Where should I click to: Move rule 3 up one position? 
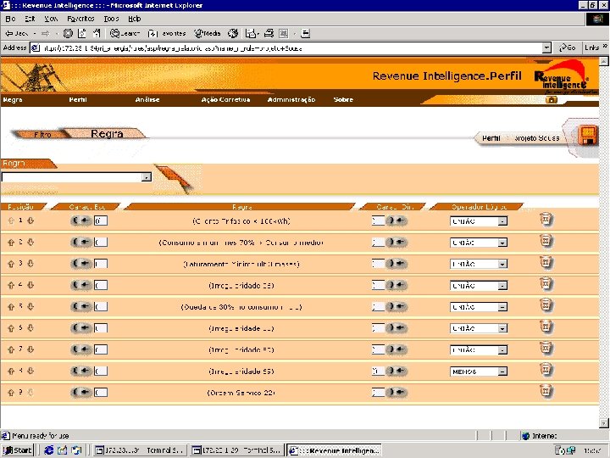pyautogui.click(x=11, y=264)
